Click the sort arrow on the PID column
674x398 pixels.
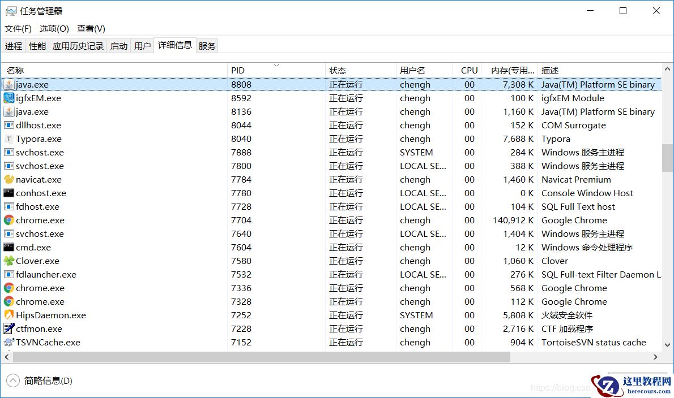point(276,66)
